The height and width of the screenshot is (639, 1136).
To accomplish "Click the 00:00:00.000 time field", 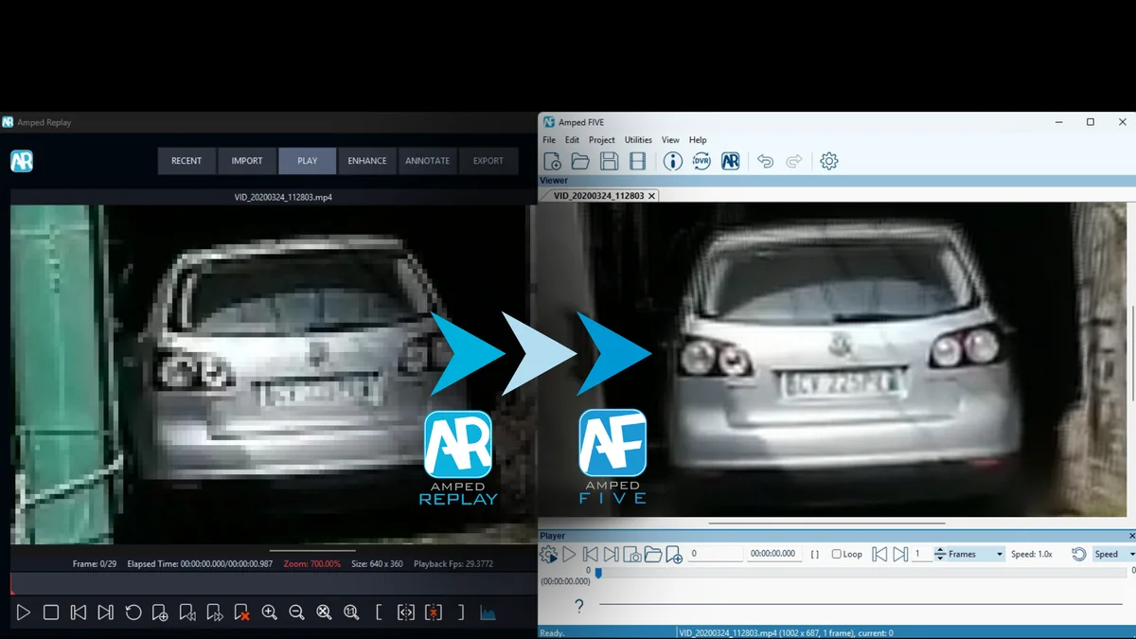I will pos(772,554).
